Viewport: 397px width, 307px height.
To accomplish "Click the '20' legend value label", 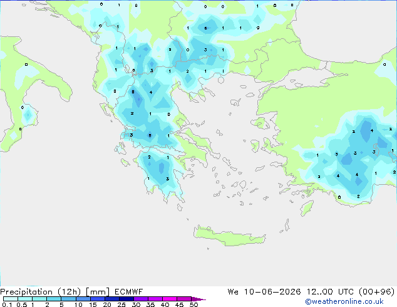I will pos(107,304).
